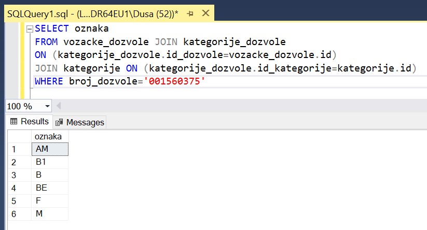Click the M cell in results
The height and width of the screenshot is (230, 427).
(50, 214)
